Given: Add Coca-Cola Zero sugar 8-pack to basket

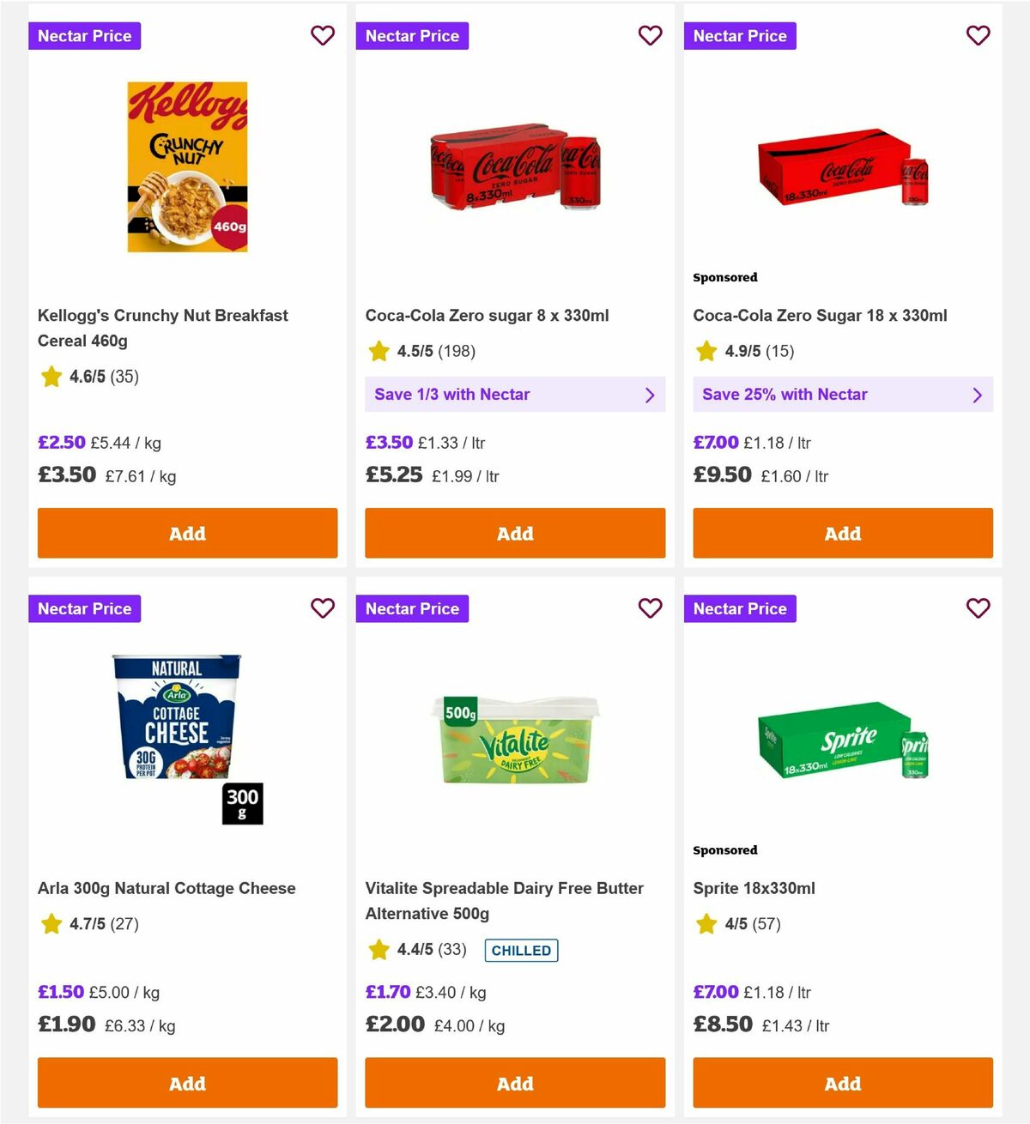Looking at the screenshot, I should coord(515,533).
